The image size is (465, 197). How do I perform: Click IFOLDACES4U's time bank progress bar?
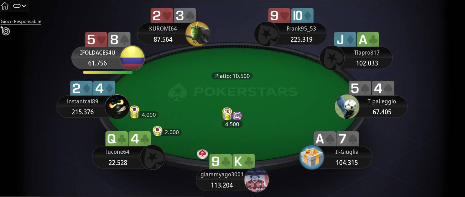tap(108, 72)
